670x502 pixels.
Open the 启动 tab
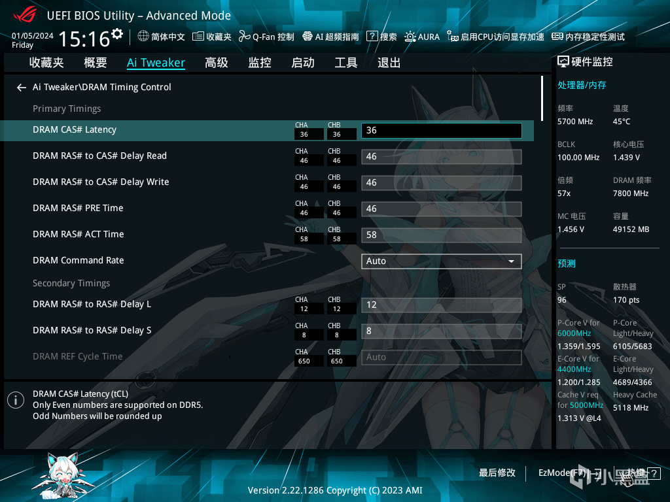pyautogui.click(x=303, y=63)
